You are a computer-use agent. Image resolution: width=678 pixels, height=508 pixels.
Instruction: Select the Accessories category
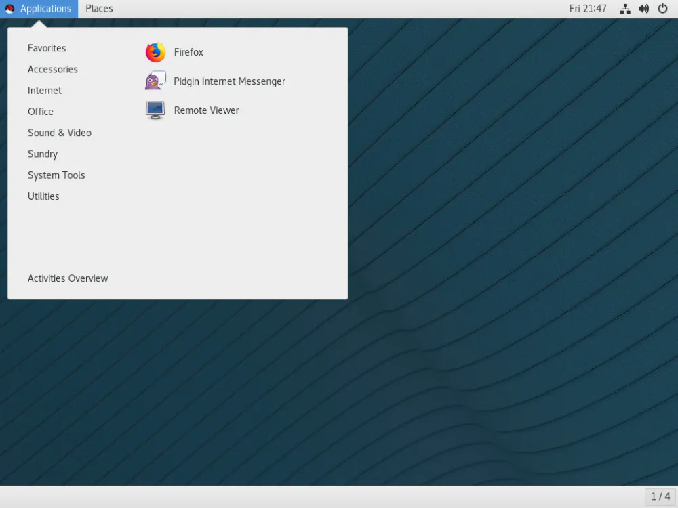point(52,69)
